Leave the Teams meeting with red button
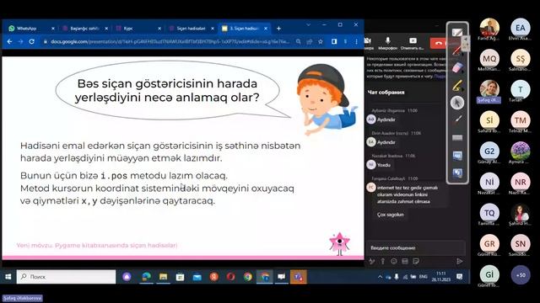540x303 pixels. click(439, 43)
